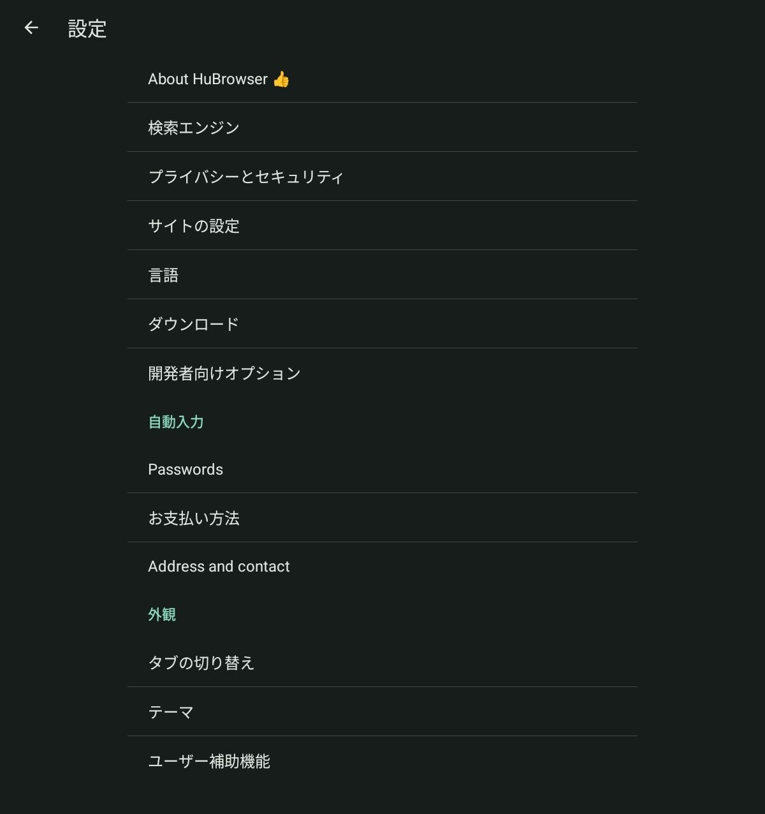Choose the 言語 option
The image size is (765, 814).
[382, 275]
